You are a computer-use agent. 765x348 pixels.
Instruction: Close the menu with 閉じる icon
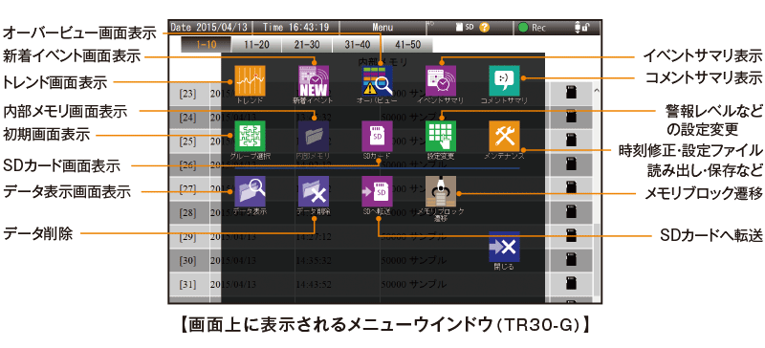[504, 247]
